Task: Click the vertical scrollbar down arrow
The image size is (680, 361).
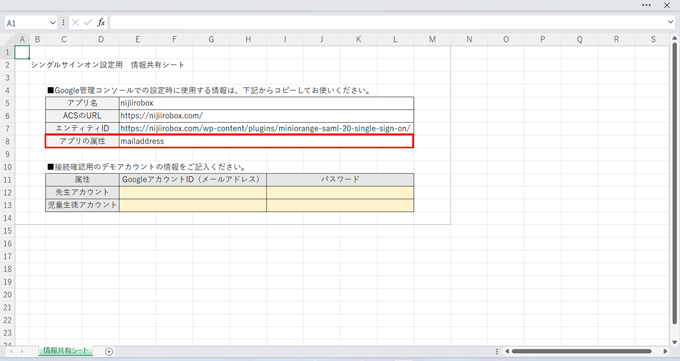Action: tap(675, 342)
